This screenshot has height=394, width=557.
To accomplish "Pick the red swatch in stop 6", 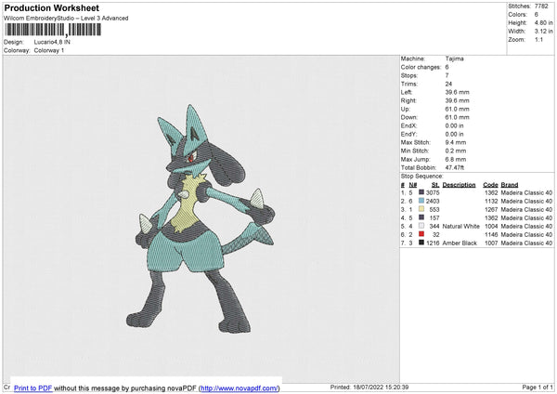I will tap(421, 234).
